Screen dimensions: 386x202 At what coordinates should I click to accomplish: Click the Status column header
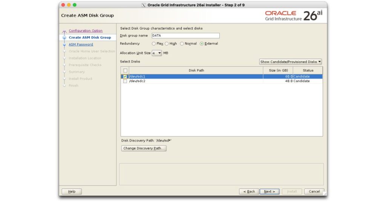pyautogui.click(x=308, y=70)
